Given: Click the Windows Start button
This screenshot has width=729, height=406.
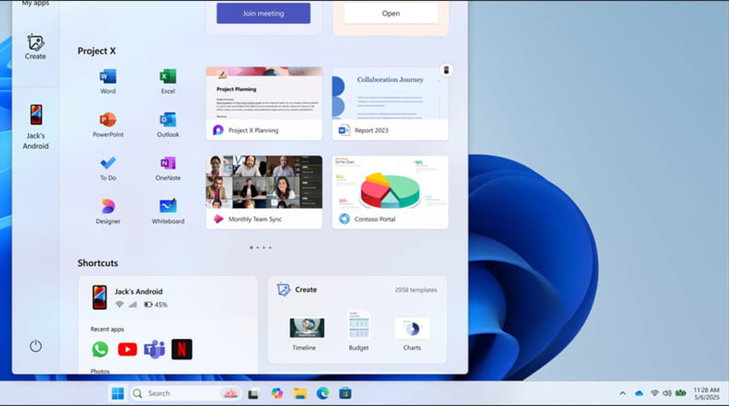Looking at the screenshot, I should tap(118, 394).
